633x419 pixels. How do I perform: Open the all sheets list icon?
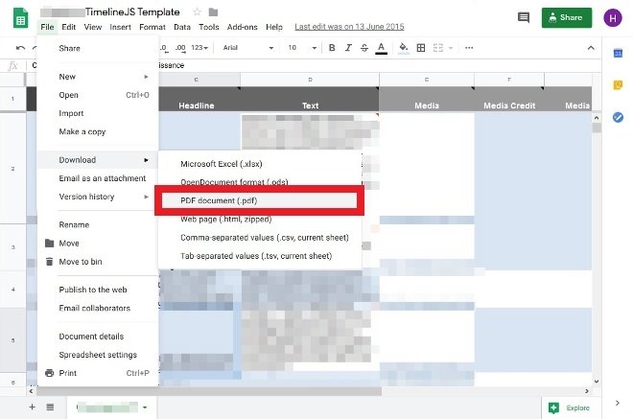(x=50, y=407)
